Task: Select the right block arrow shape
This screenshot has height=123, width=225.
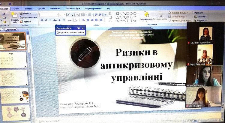Action: (128, 17)
